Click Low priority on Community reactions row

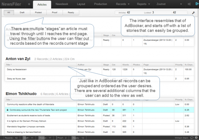tap(177, 104)
